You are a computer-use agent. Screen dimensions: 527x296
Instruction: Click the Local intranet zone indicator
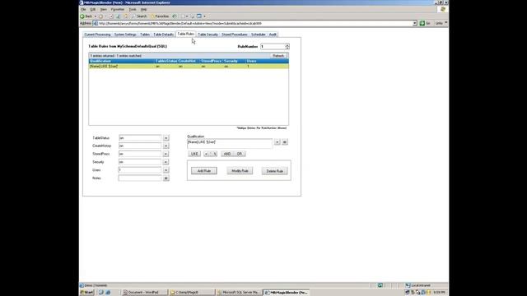pos(418,285)
